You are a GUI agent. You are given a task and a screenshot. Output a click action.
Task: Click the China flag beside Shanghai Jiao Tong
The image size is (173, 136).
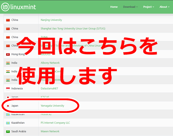(8, 29)
